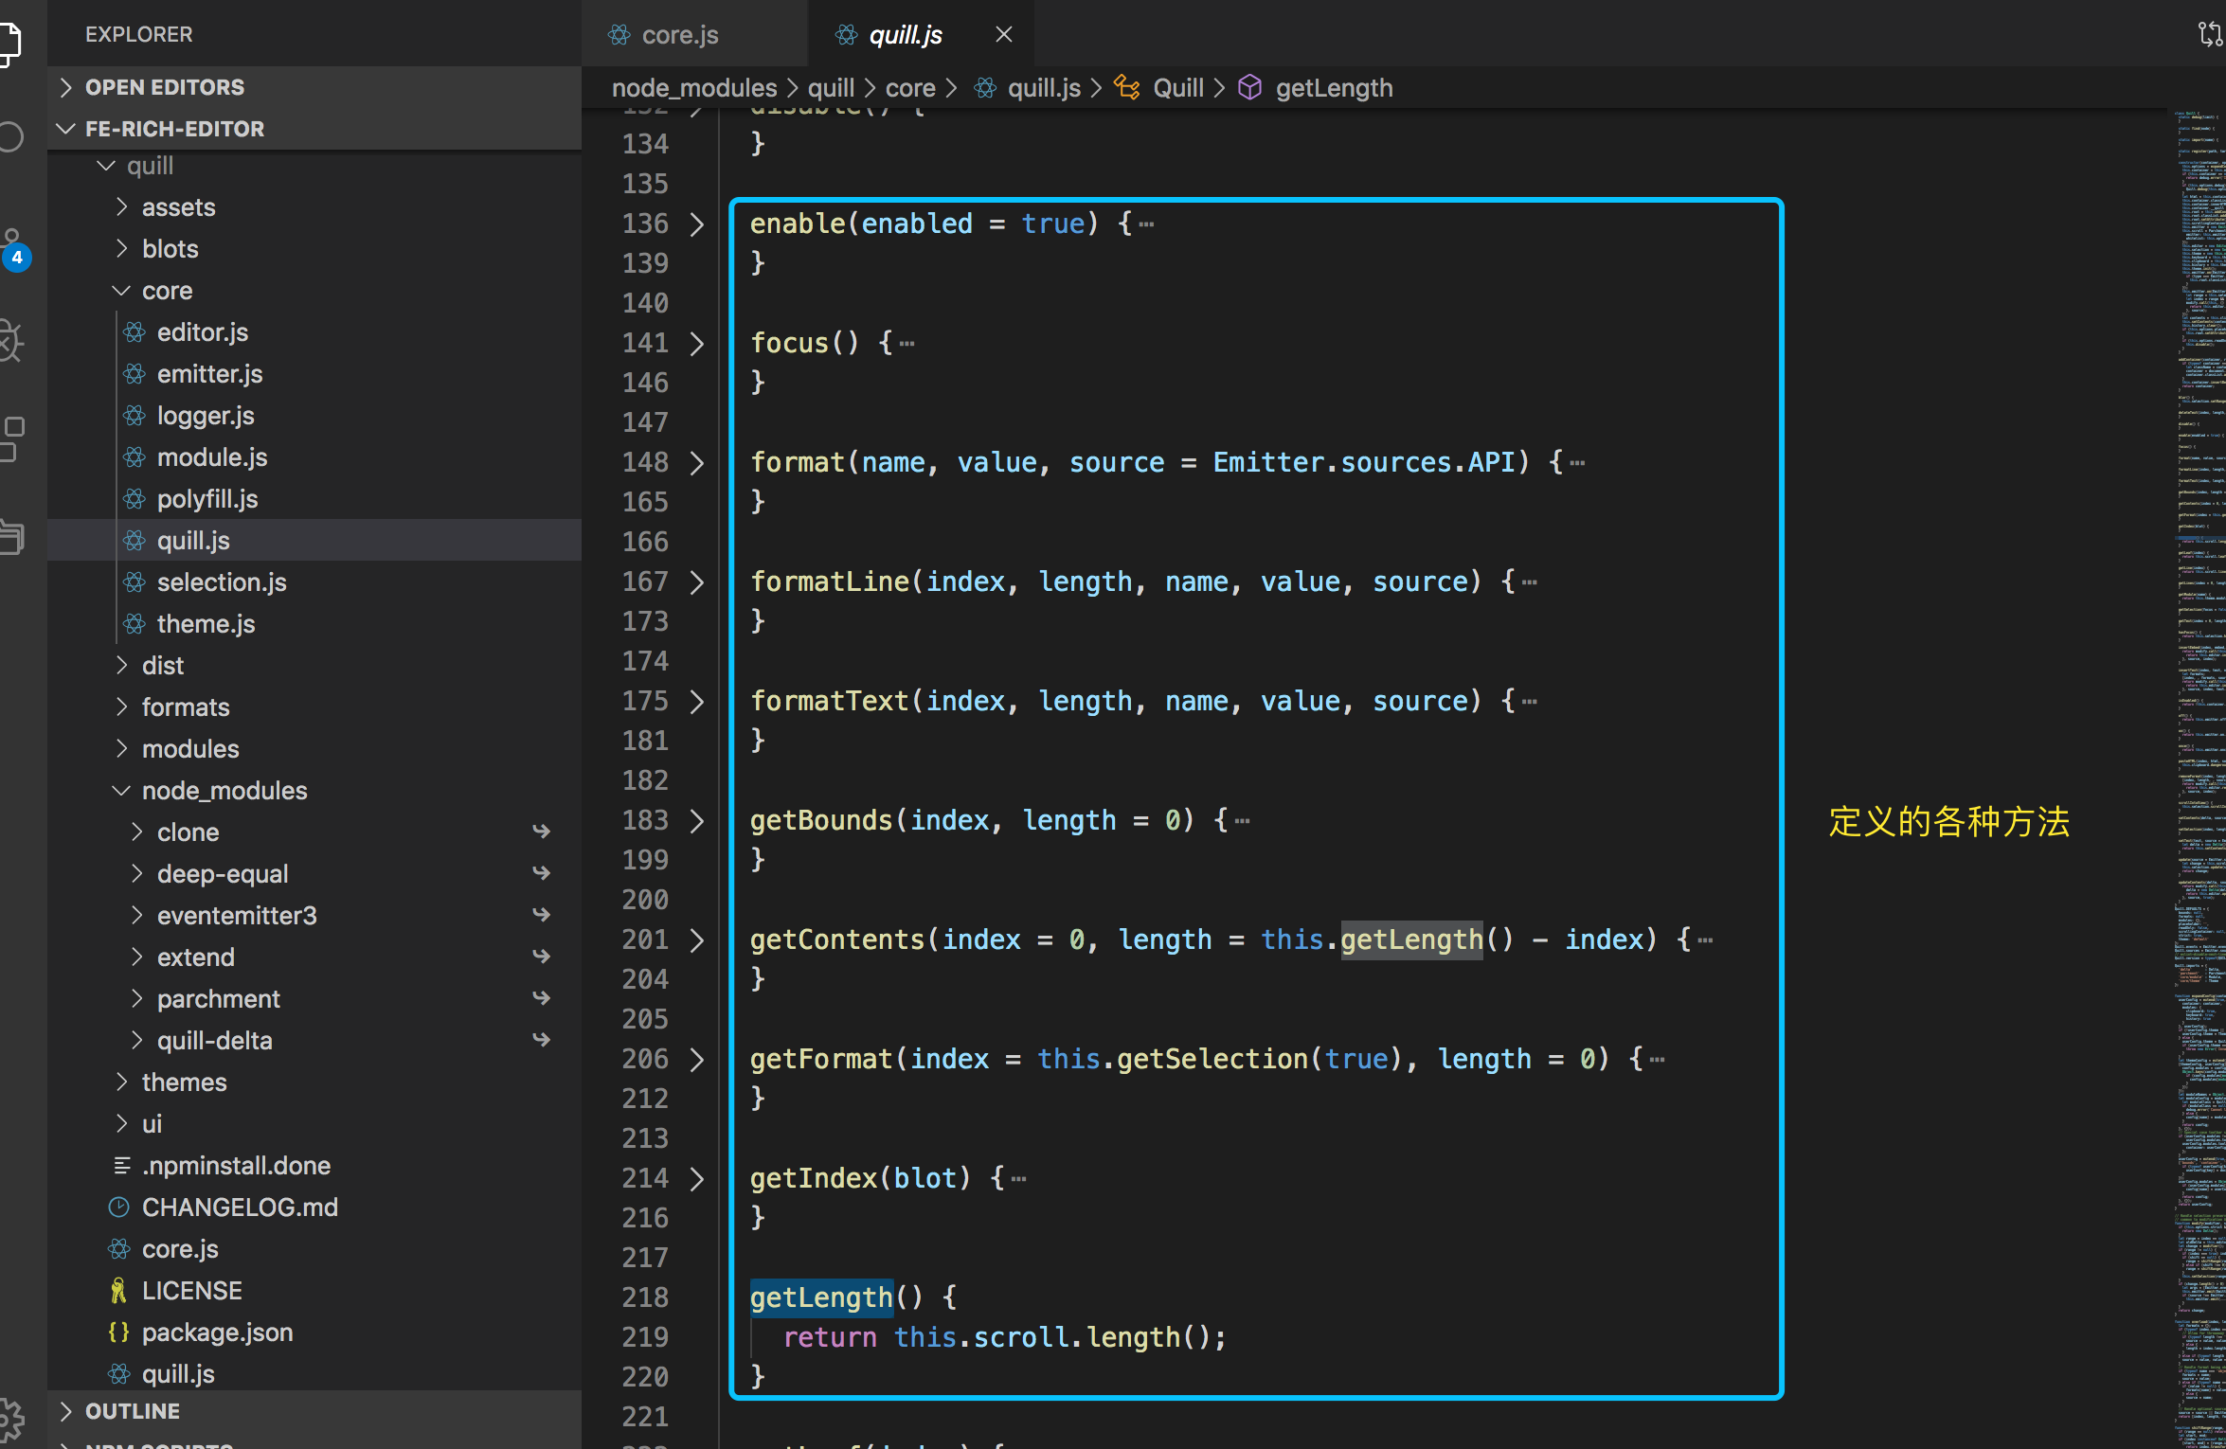
Task: Open the Debug view icon
Action: (11, 340)
